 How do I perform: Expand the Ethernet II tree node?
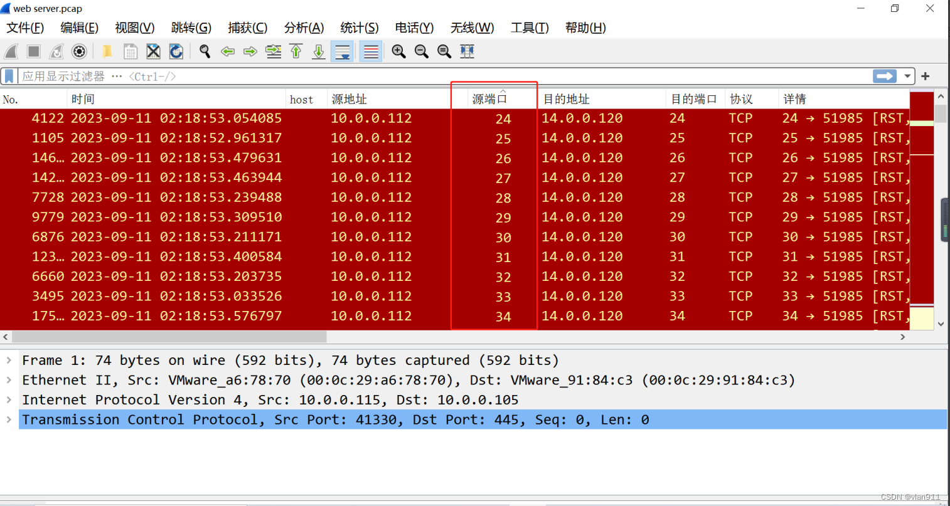9,380
